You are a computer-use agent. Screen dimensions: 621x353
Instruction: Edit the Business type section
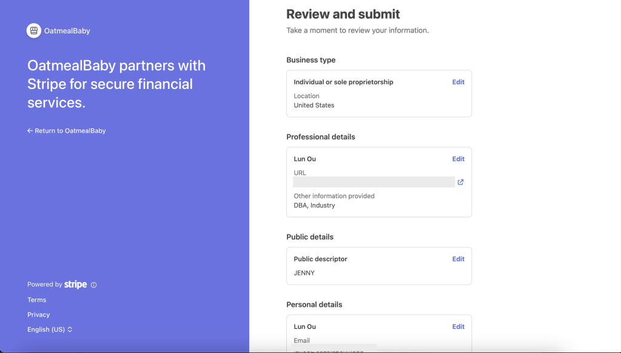click(x=458, y=82)
